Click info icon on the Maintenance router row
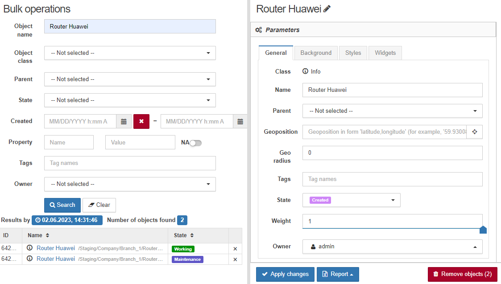 click(30, 259)
